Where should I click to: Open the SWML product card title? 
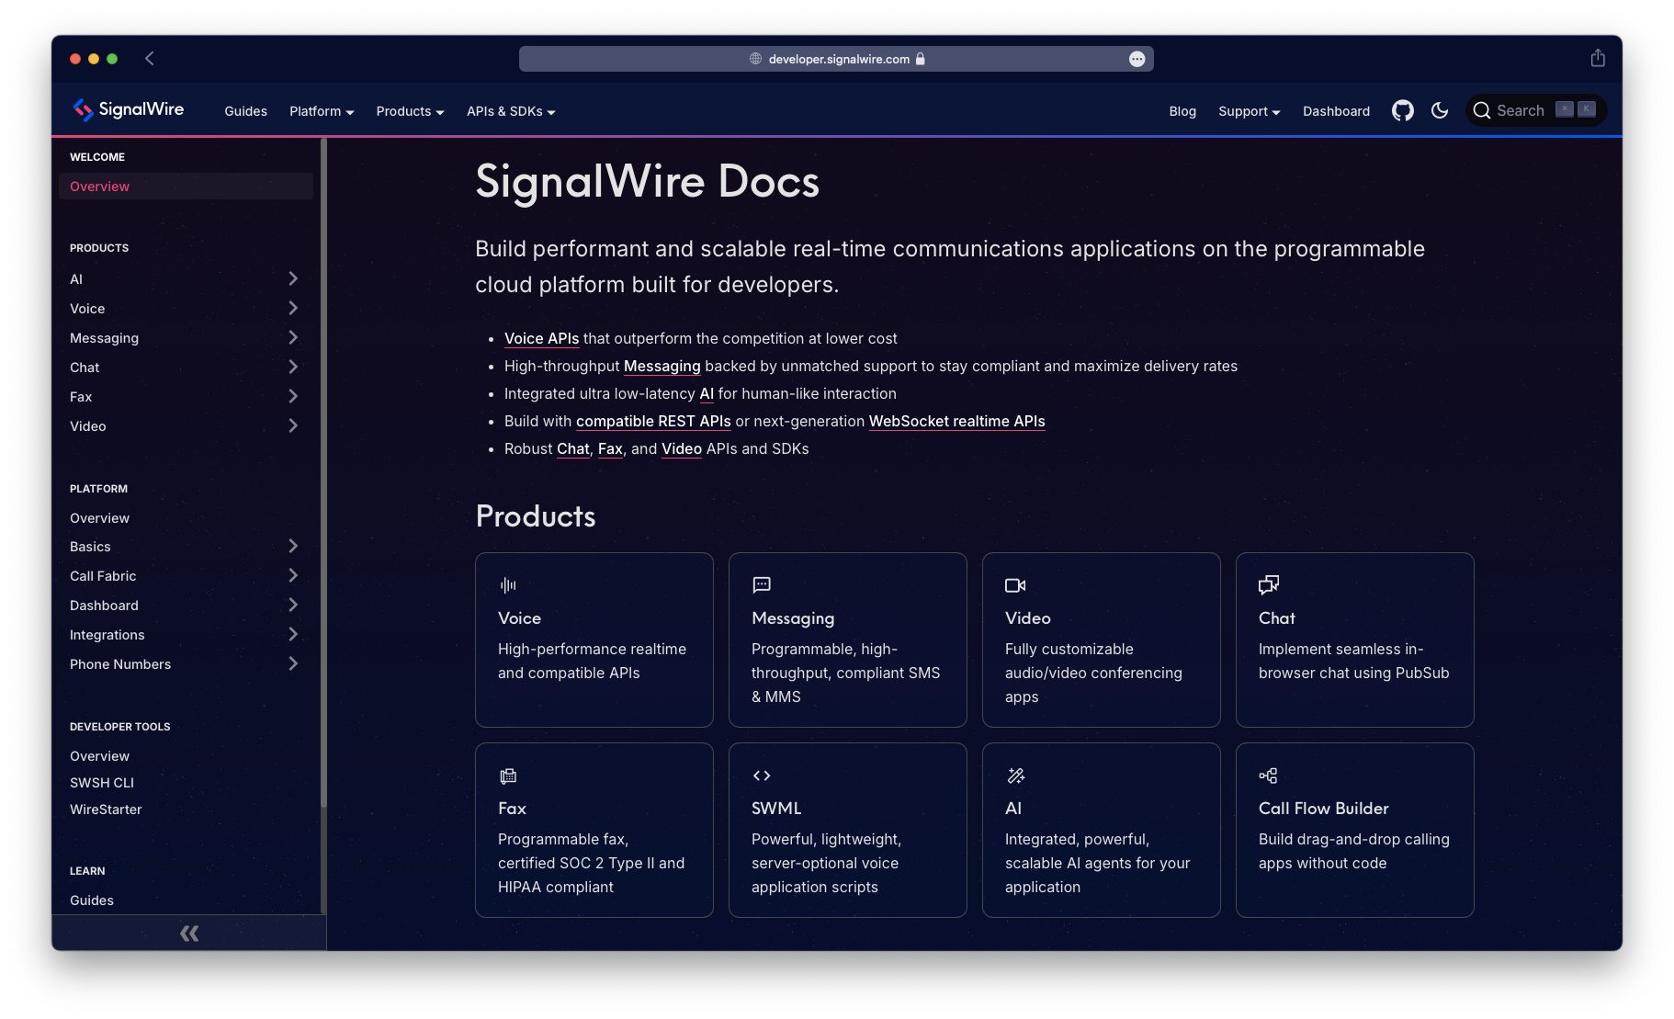tap(776, 809)
